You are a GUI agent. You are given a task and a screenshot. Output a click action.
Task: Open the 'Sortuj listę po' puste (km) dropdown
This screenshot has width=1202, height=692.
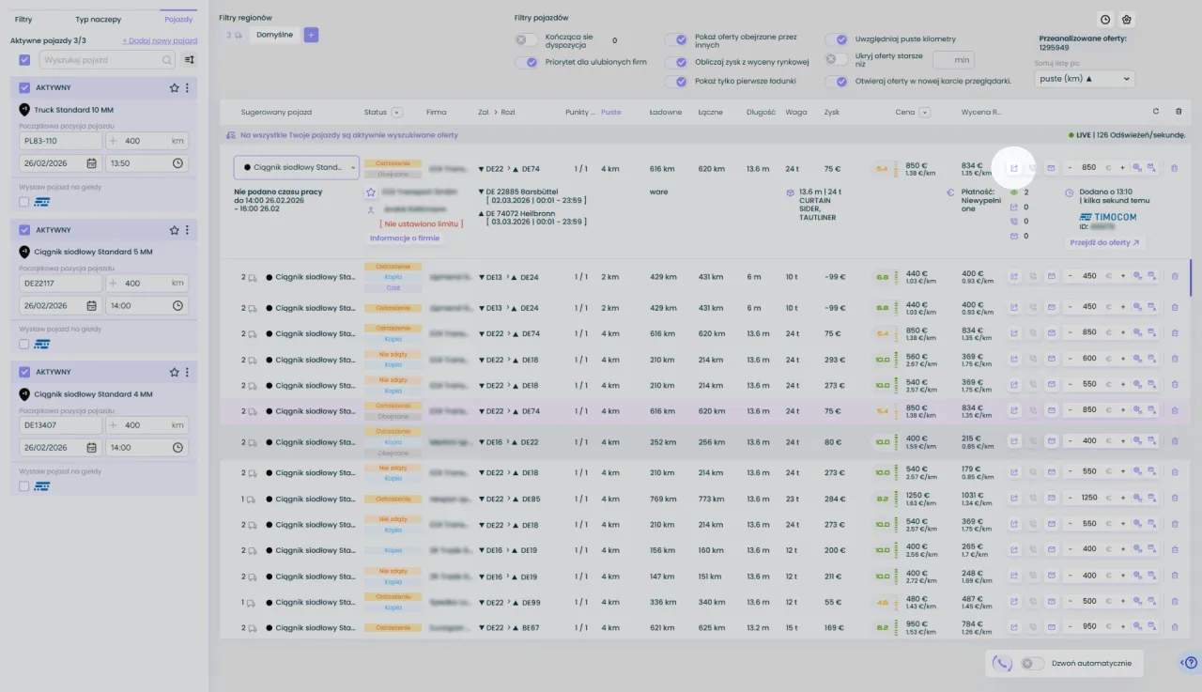coord(1084,79)
